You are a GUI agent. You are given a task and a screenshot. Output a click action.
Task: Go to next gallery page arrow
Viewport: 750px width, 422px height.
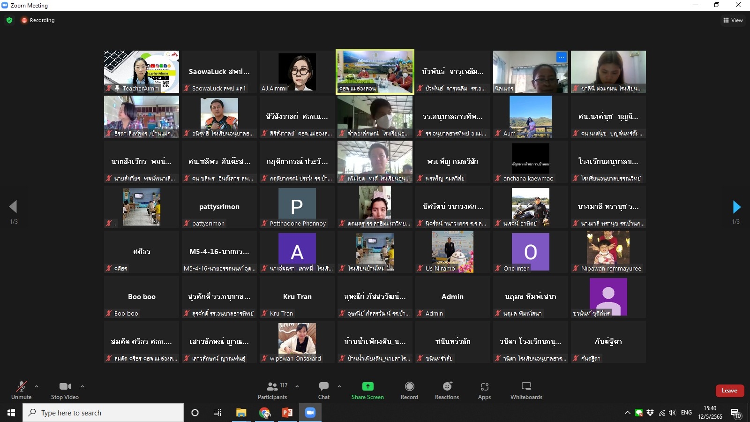(x=736, y=207)
